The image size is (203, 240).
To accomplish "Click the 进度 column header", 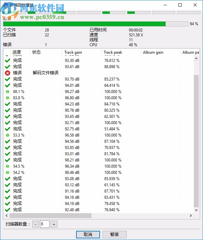I will [20, 52].
